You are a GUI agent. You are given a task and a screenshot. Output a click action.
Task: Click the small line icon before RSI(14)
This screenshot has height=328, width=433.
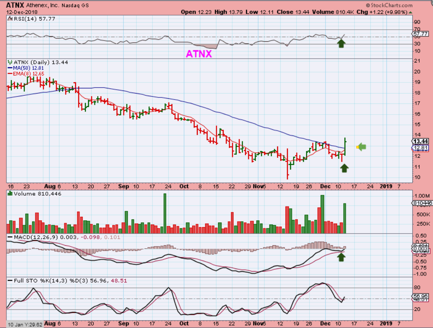(10, 19)
